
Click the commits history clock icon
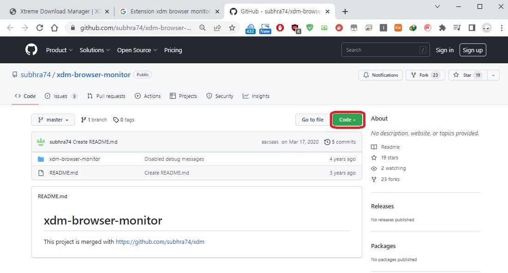click(327, 142)
